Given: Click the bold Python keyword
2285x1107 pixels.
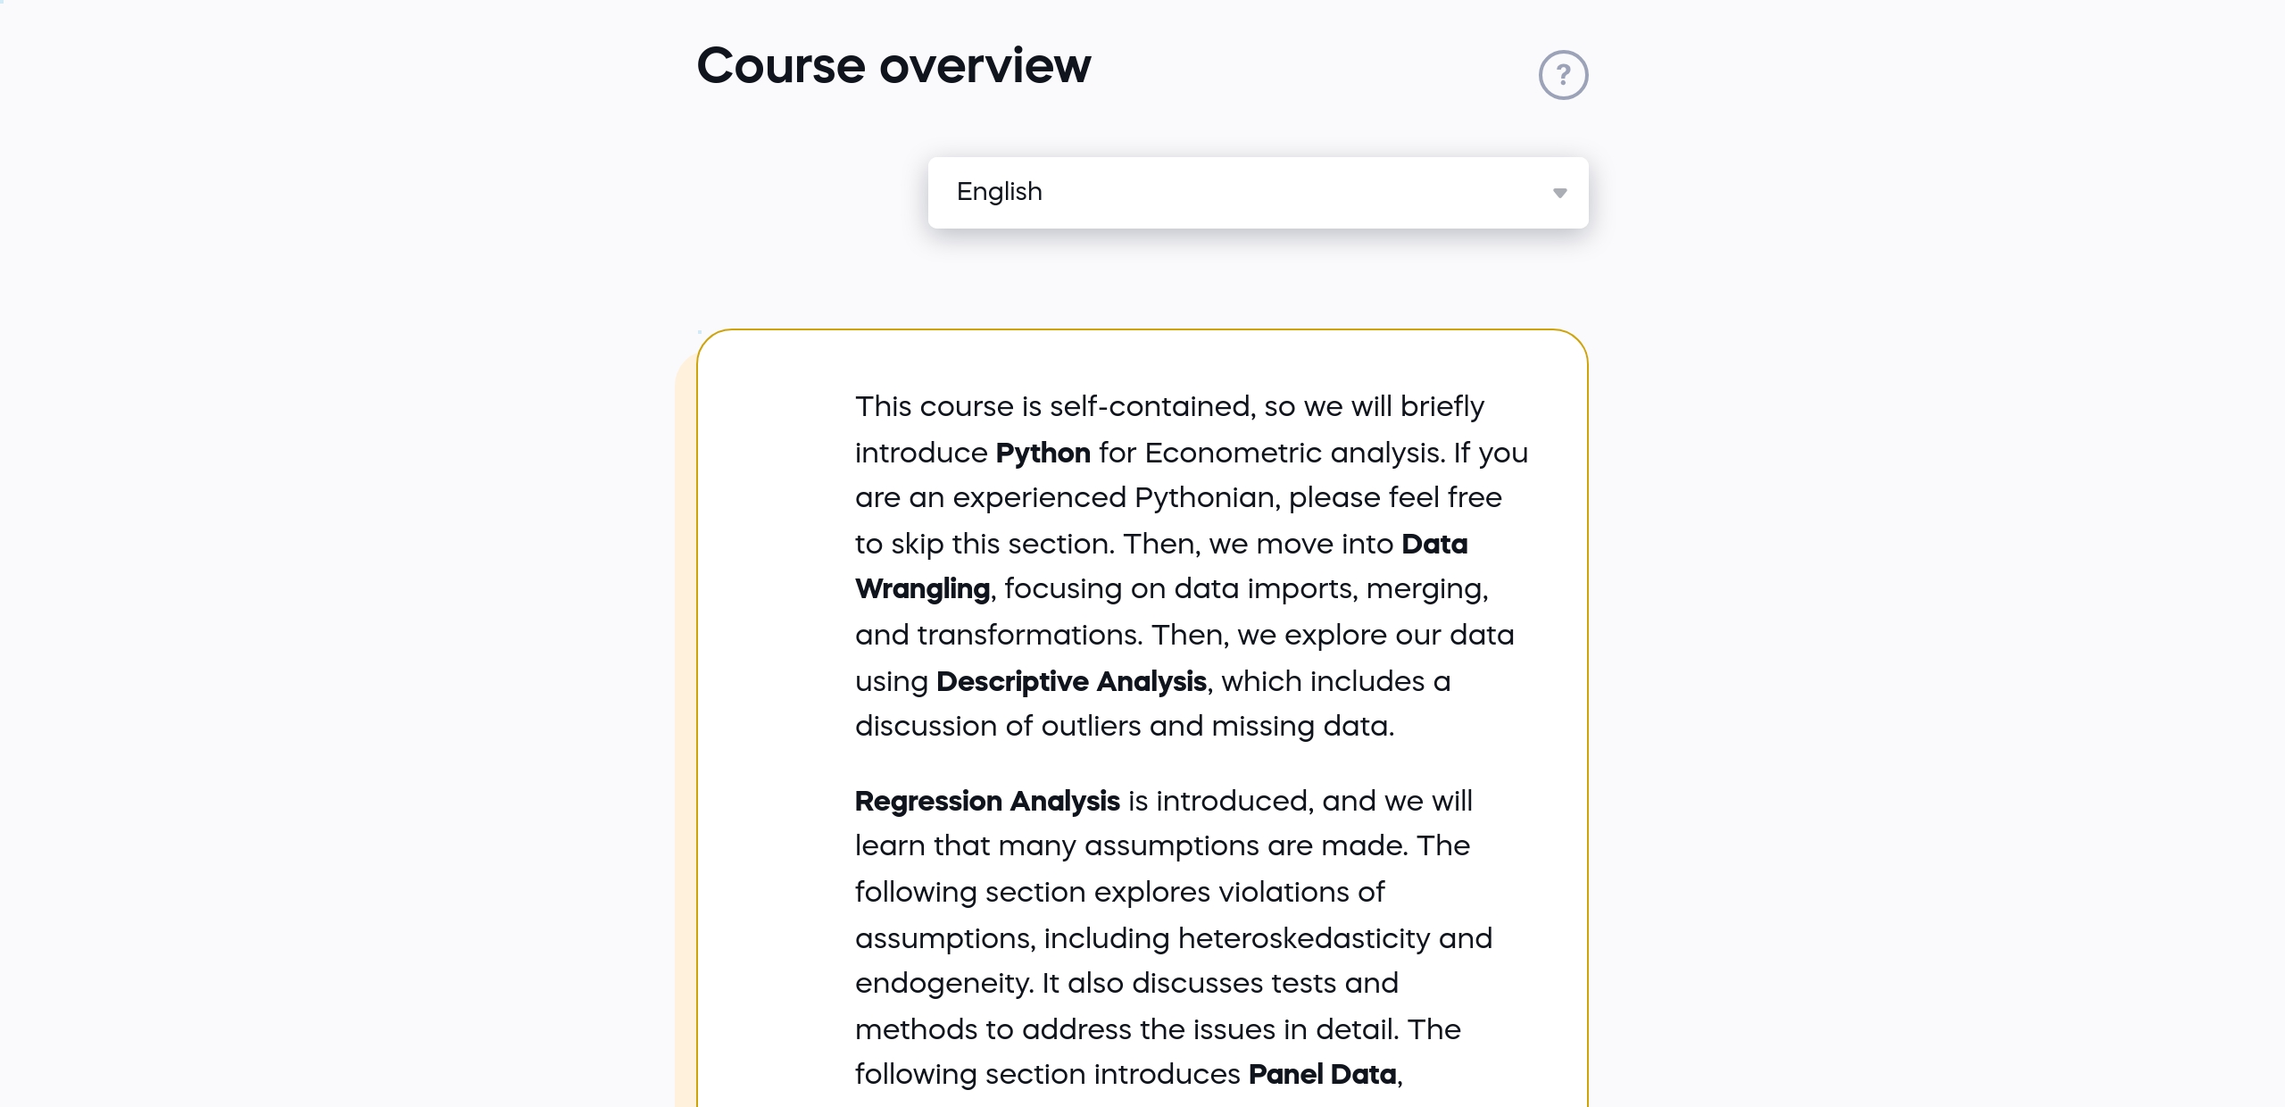Looking at the screenshot, I should coord(1043,453).
